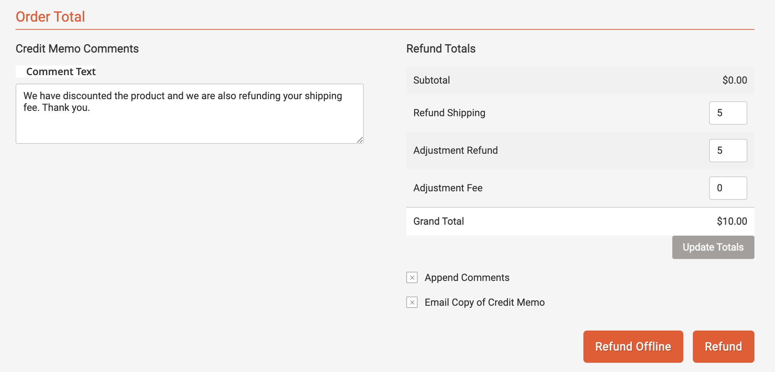775x372 pixels.
Task: Click the Adjustment Refund input box
Action: [x=728, y=150]
